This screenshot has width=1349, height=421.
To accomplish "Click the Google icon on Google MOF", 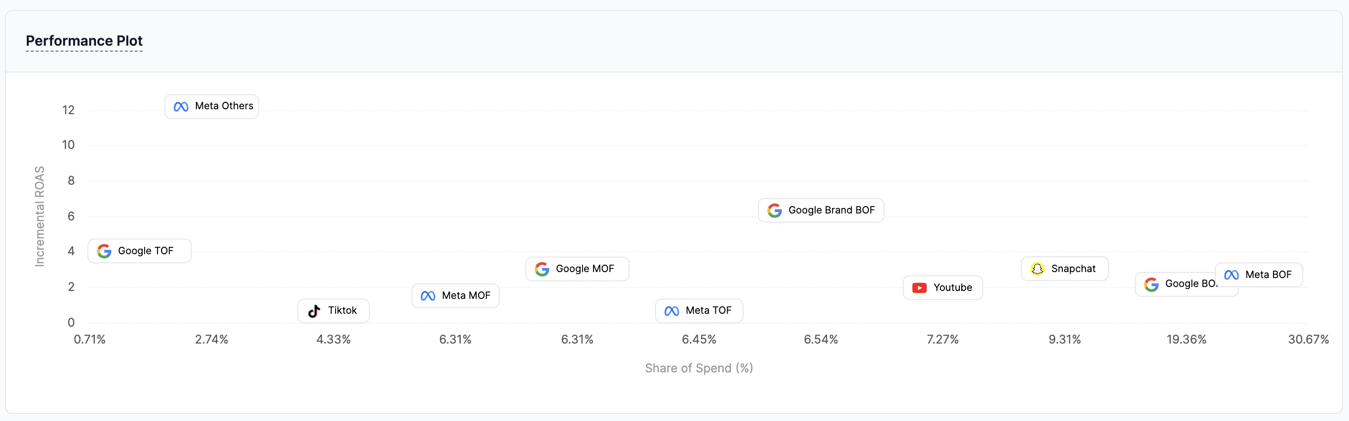I will pos(542,270).
